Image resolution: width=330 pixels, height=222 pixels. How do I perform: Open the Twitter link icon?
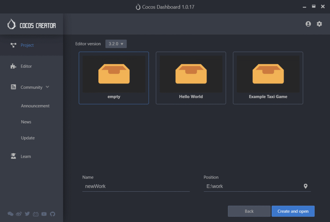pyautogui.click(x=27, y=214)
